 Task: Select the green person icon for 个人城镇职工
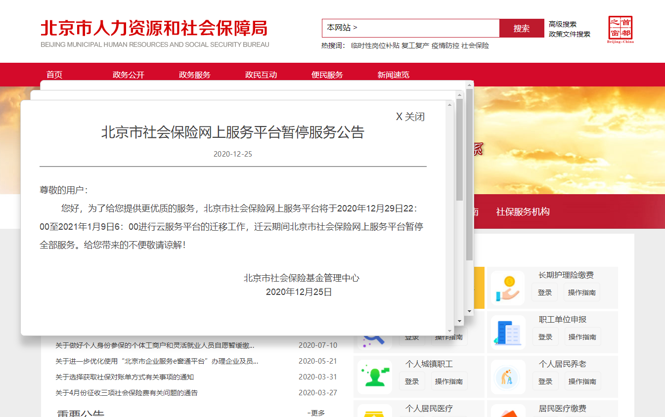pos(375,377)
